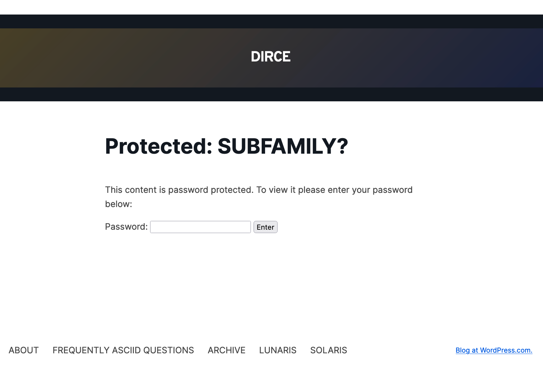Screen dimensions: 543x381
Task: Click the word 'below:' in the description
Action: 119,204
